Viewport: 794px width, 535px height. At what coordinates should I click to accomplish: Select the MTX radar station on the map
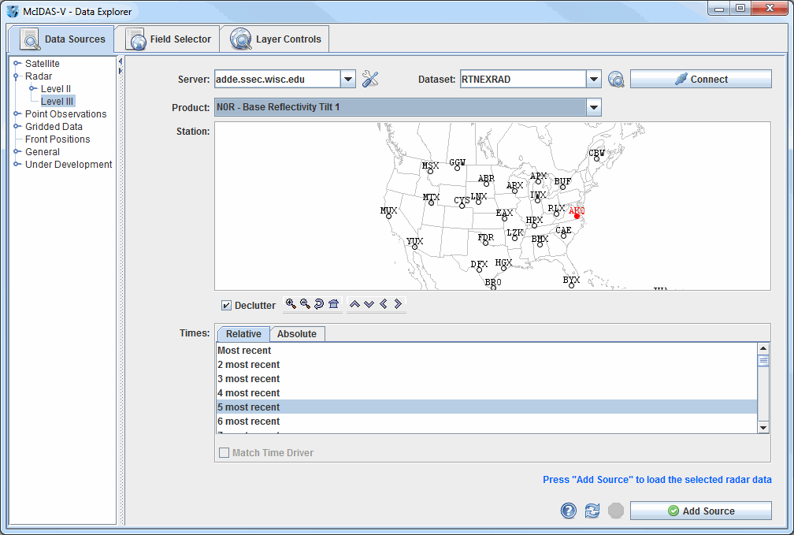[432, 203]
